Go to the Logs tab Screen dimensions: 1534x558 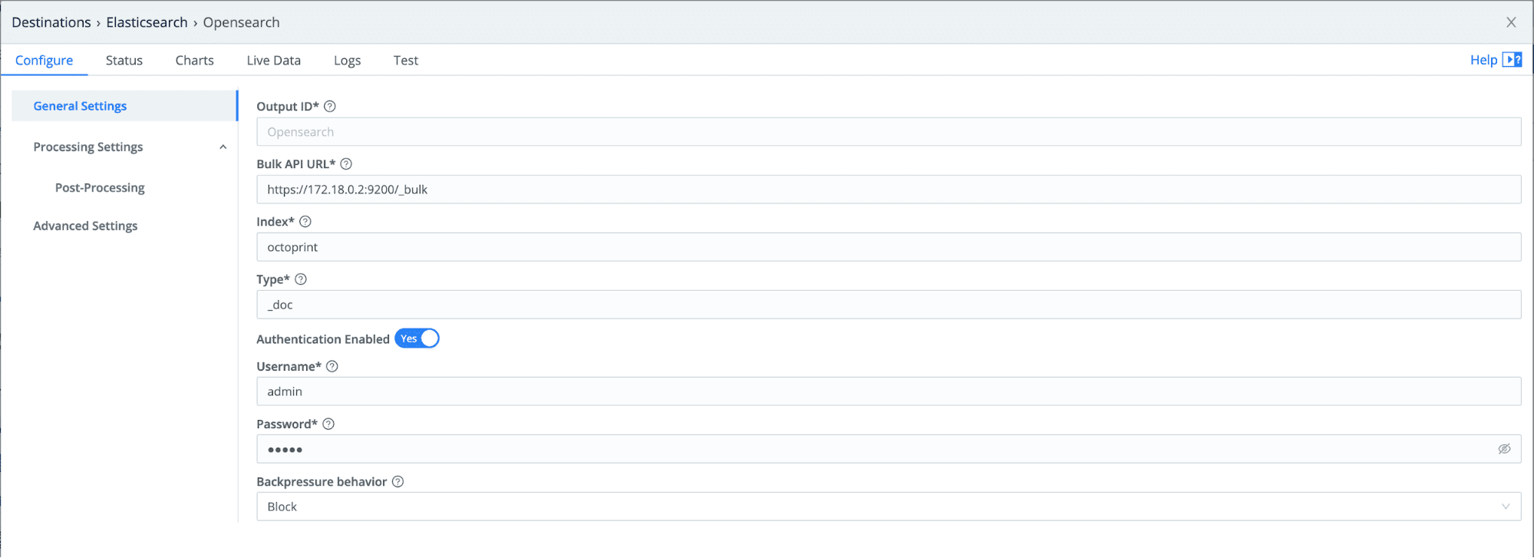pyautogui.click(x=347, y=61)
